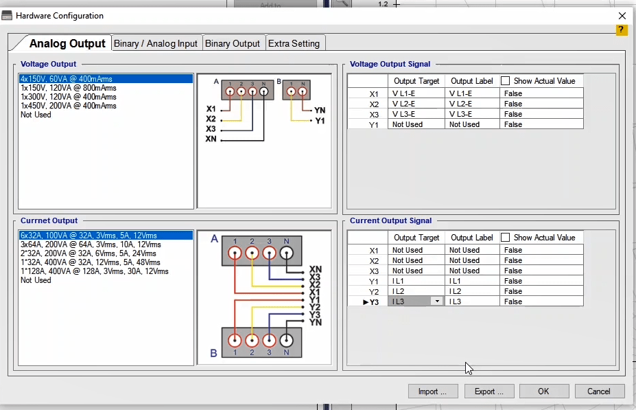Viewport: 636px width, 410px height.
Task: Enable Show Actual Value for current output
Action: 506,238
